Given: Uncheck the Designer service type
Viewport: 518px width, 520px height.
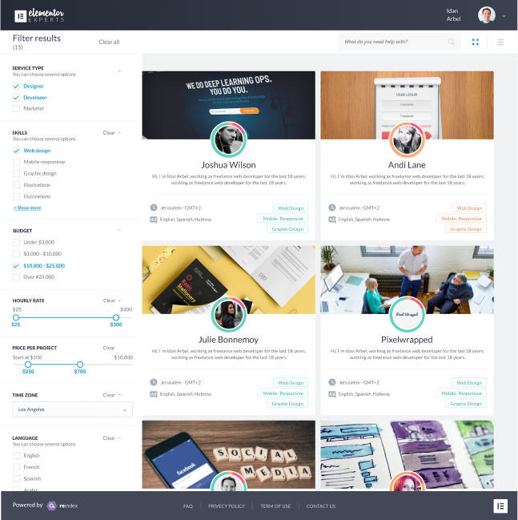Looking at the screenshot, I should [x=16, y=87].
